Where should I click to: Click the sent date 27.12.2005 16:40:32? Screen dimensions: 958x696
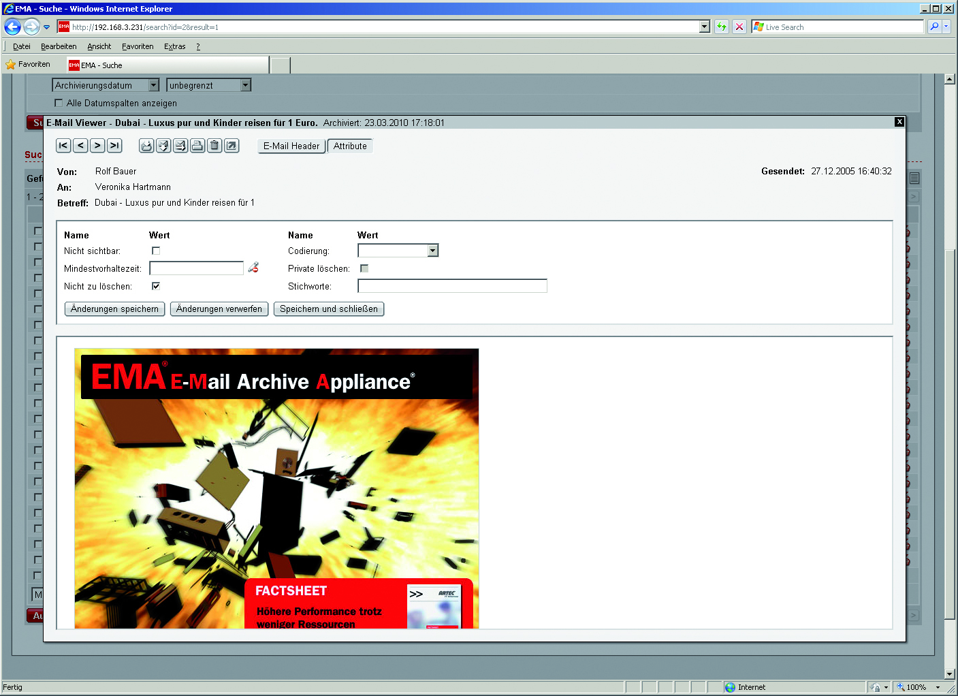pyautogui.click(x=851, y=172)
